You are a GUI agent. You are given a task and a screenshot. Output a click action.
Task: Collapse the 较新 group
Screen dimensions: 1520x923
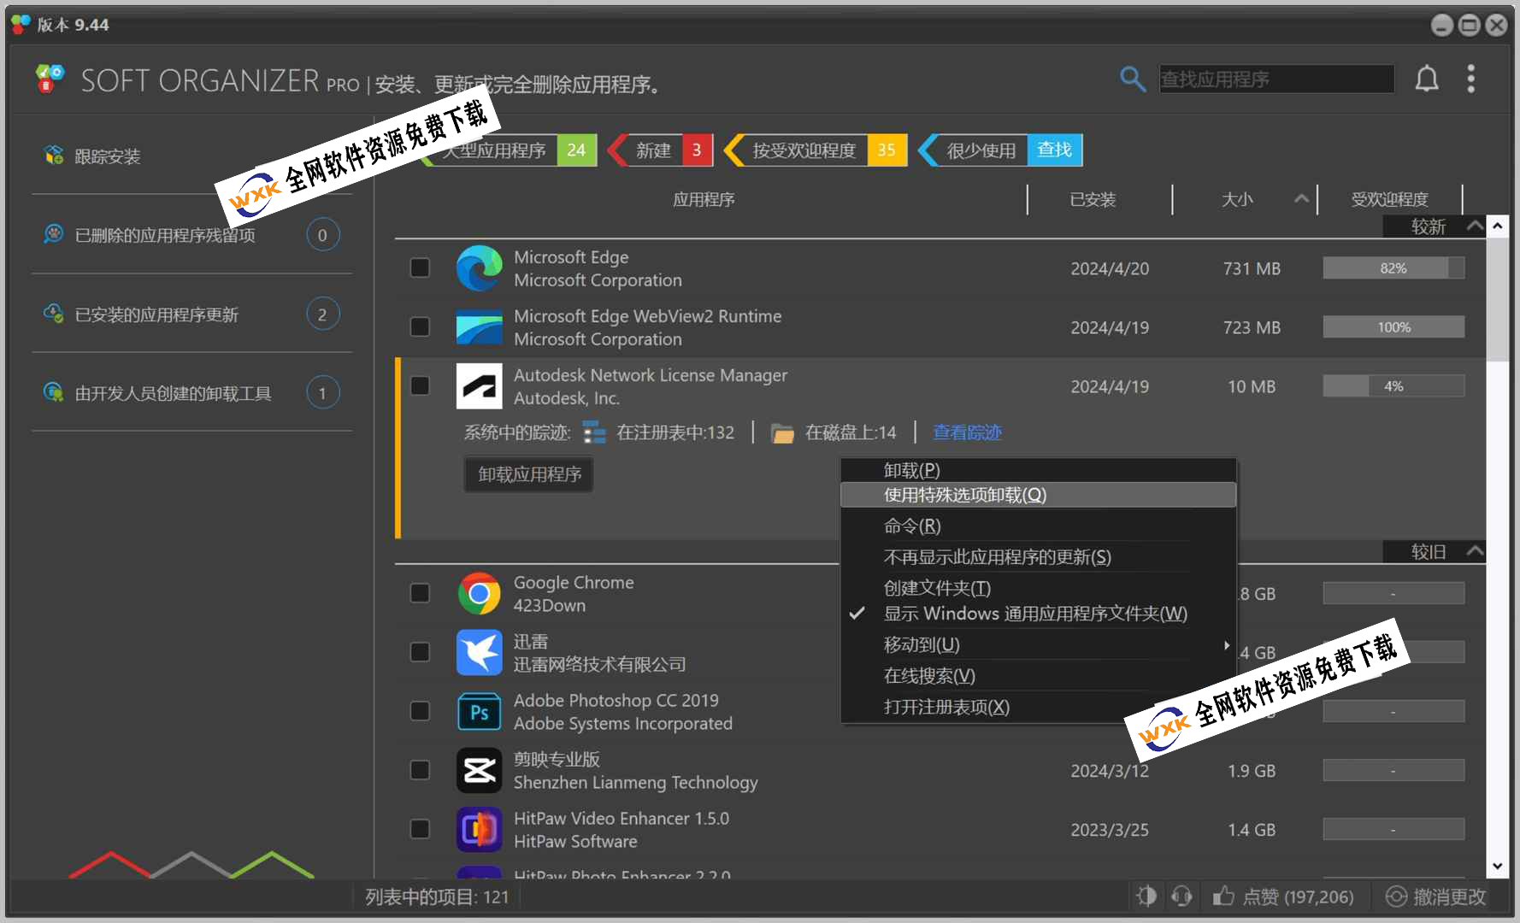(x=1474, y=226)
